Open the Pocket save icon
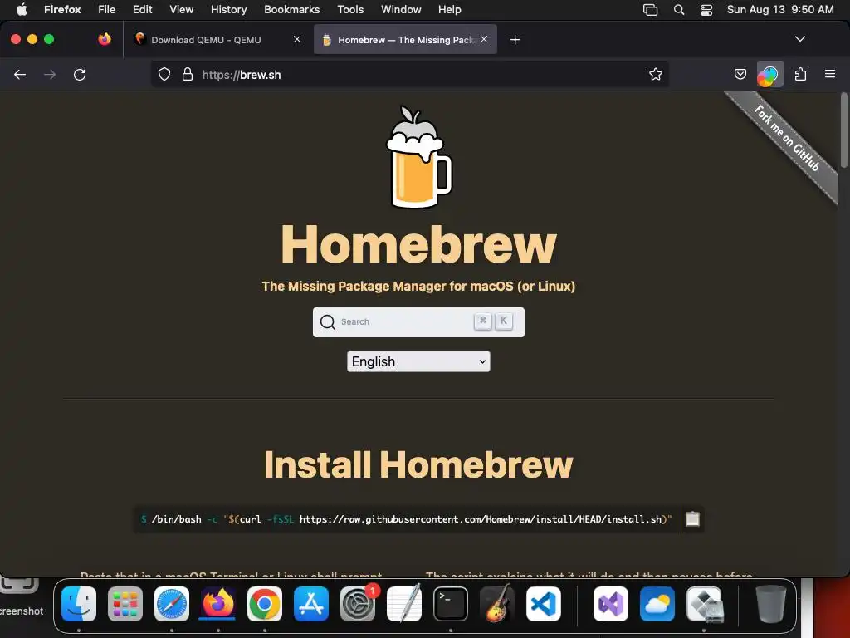850x638 pixels. point(740,74)
